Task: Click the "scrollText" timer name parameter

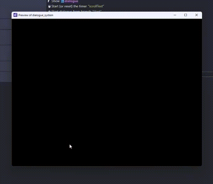Action: [96, 6]
